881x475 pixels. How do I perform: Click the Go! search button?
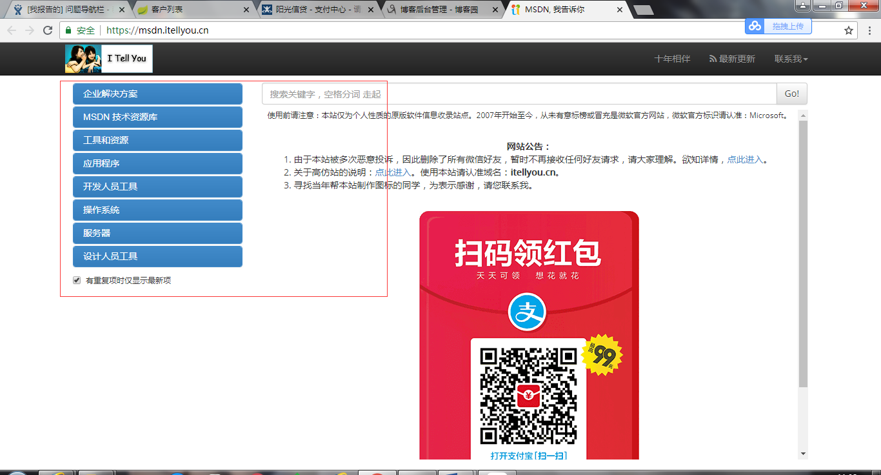[791, 94]
